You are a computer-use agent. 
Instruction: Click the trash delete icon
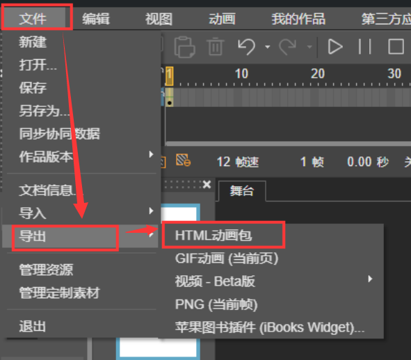pyautogui.click(x=216, y=47)
